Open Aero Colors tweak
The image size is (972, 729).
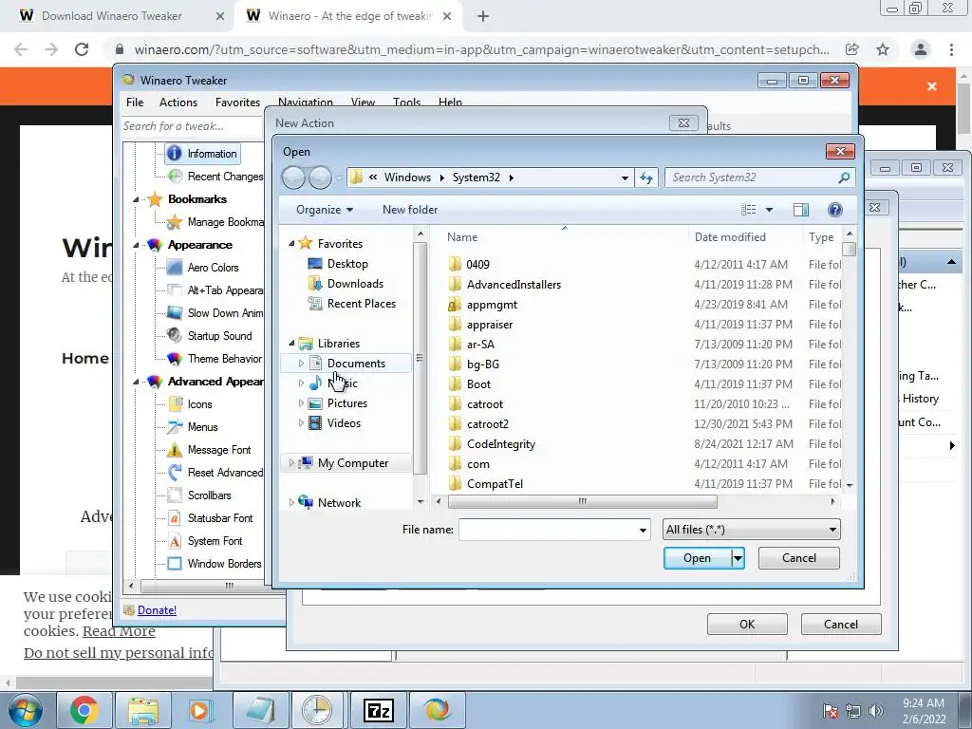(x=203, y=267)
